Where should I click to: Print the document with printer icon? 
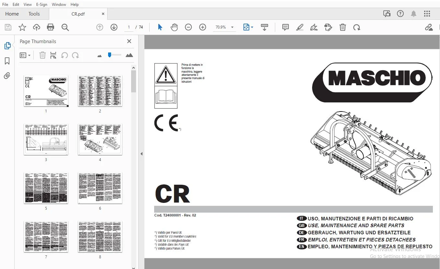[x=51, y=28]
